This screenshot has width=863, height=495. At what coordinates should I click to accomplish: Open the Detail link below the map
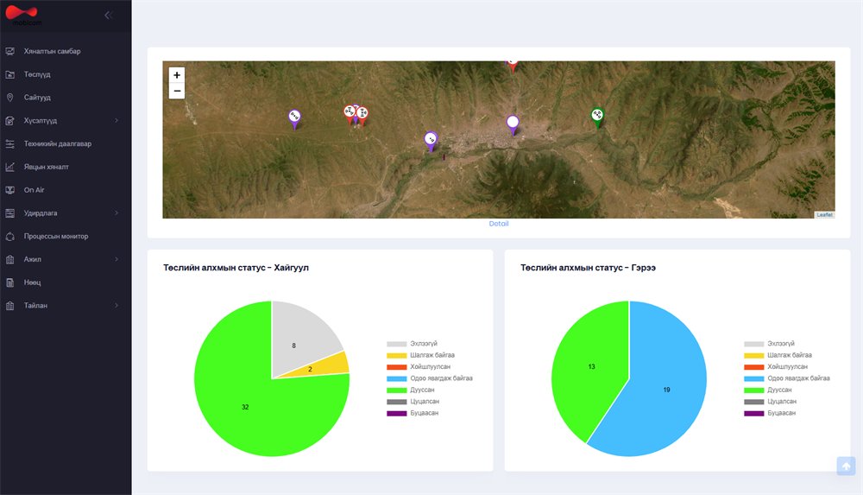tap(499, 224)
